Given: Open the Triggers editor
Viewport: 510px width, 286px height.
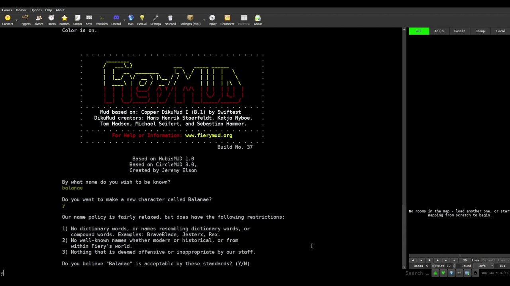Looking at the screenshot, I should pos(25,20).
